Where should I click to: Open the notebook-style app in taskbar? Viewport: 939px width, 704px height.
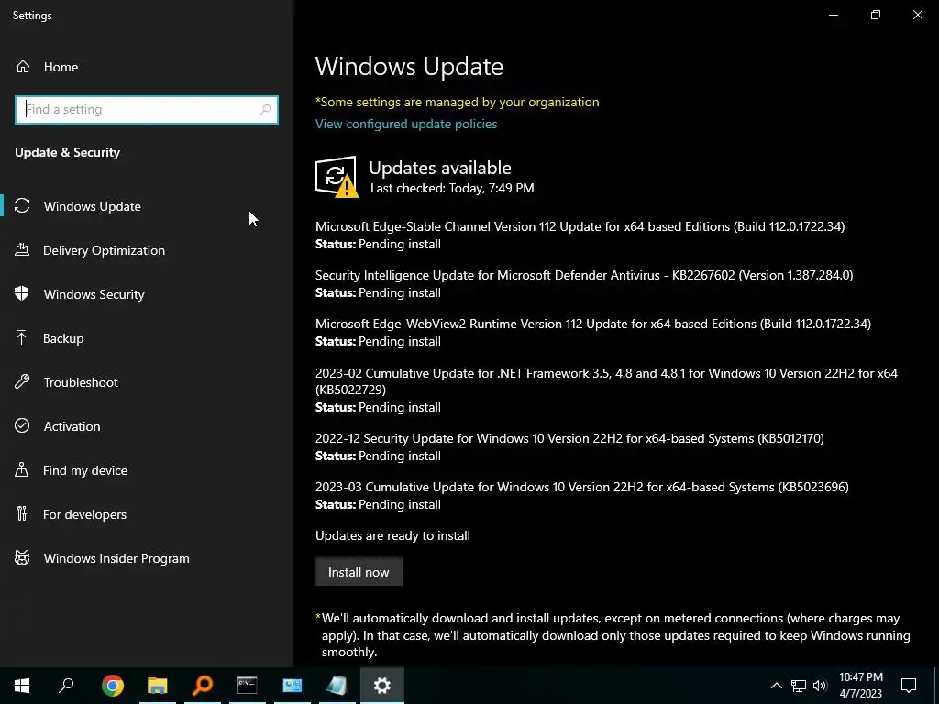pyautogui.click(x=337, y=686)
